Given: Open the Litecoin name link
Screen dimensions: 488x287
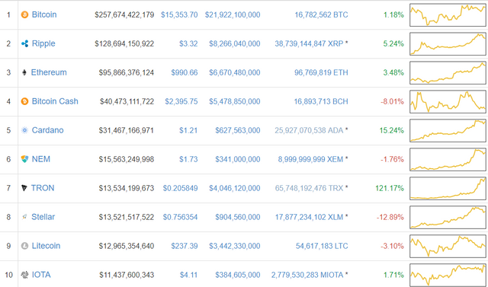Looking at the screenshot, I should point(46,246).
